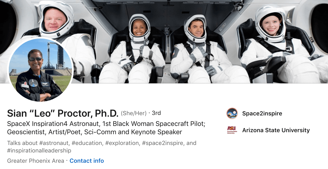This screenshot has height=169, width=328.
Task: Click the (She/Her) pronouns label
Action: [134, 113]
